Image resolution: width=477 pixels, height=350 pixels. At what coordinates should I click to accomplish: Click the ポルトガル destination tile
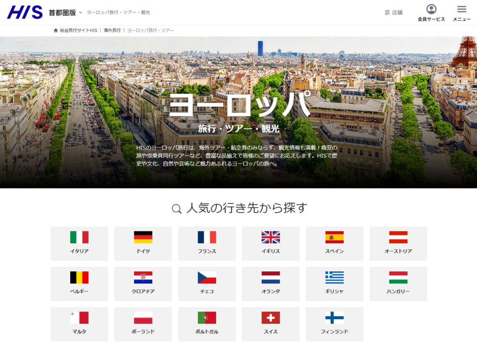[x=207, y=324]
